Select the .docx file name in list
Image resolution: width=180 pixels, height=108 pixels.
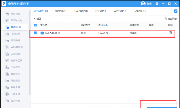pos(52,33)
